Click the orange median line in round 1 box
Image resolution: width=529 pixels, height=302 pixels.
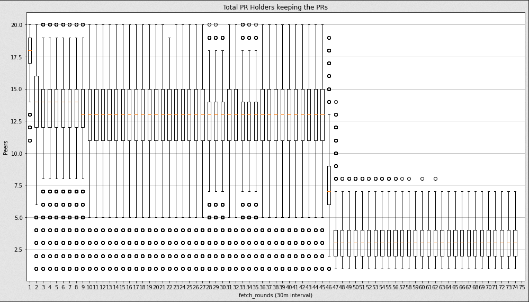pyautogui.click(x=30, y=51)
